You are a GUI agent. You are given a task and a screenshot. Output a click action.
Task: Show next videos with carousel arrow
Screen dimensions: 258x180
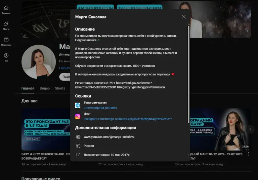[250, 129]
